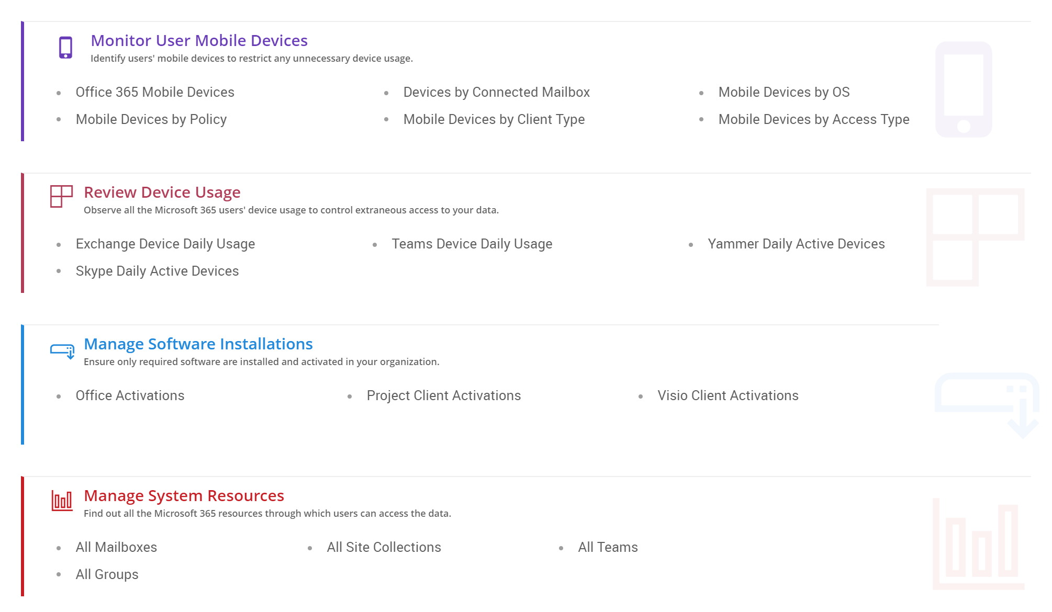View Teams Device Daily Usage report
The height and width of the screenshot is (612, 1052).
pos(472,244)
